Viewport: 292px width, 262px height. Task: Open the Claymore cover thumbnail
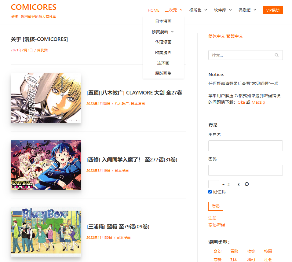(46, 98)
